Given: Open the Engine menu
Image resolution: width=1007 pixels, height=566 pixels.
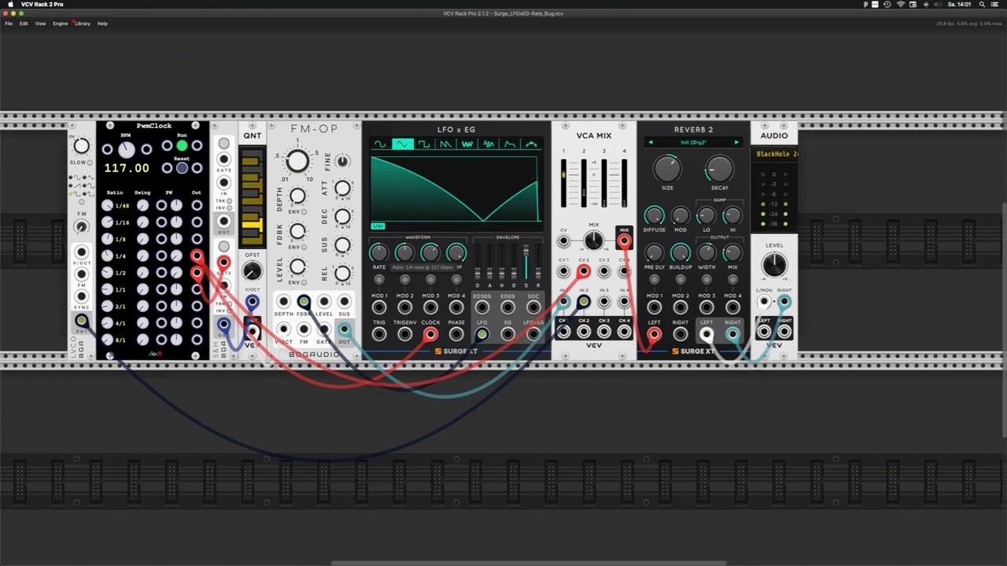Looking at the screenshot, I should pos(61,24).
